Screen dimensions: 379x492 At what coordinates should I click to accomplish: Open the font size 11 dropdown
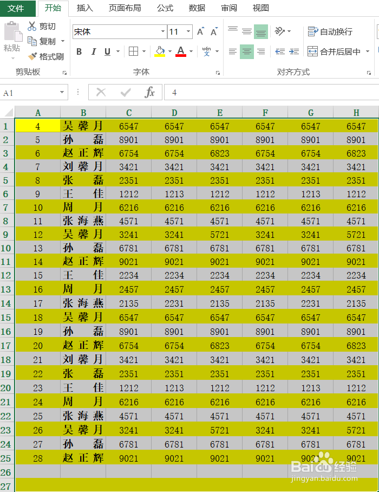(x=188, y=31)
